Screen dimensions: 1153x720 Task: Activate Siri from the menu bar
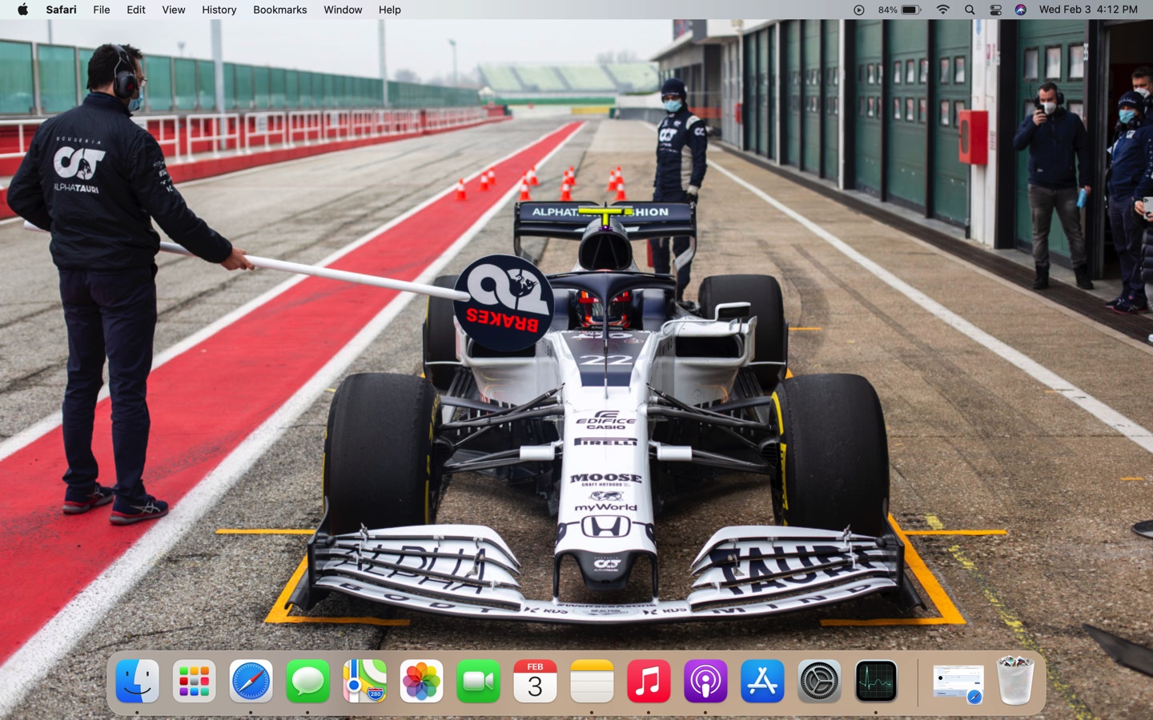1020,10
